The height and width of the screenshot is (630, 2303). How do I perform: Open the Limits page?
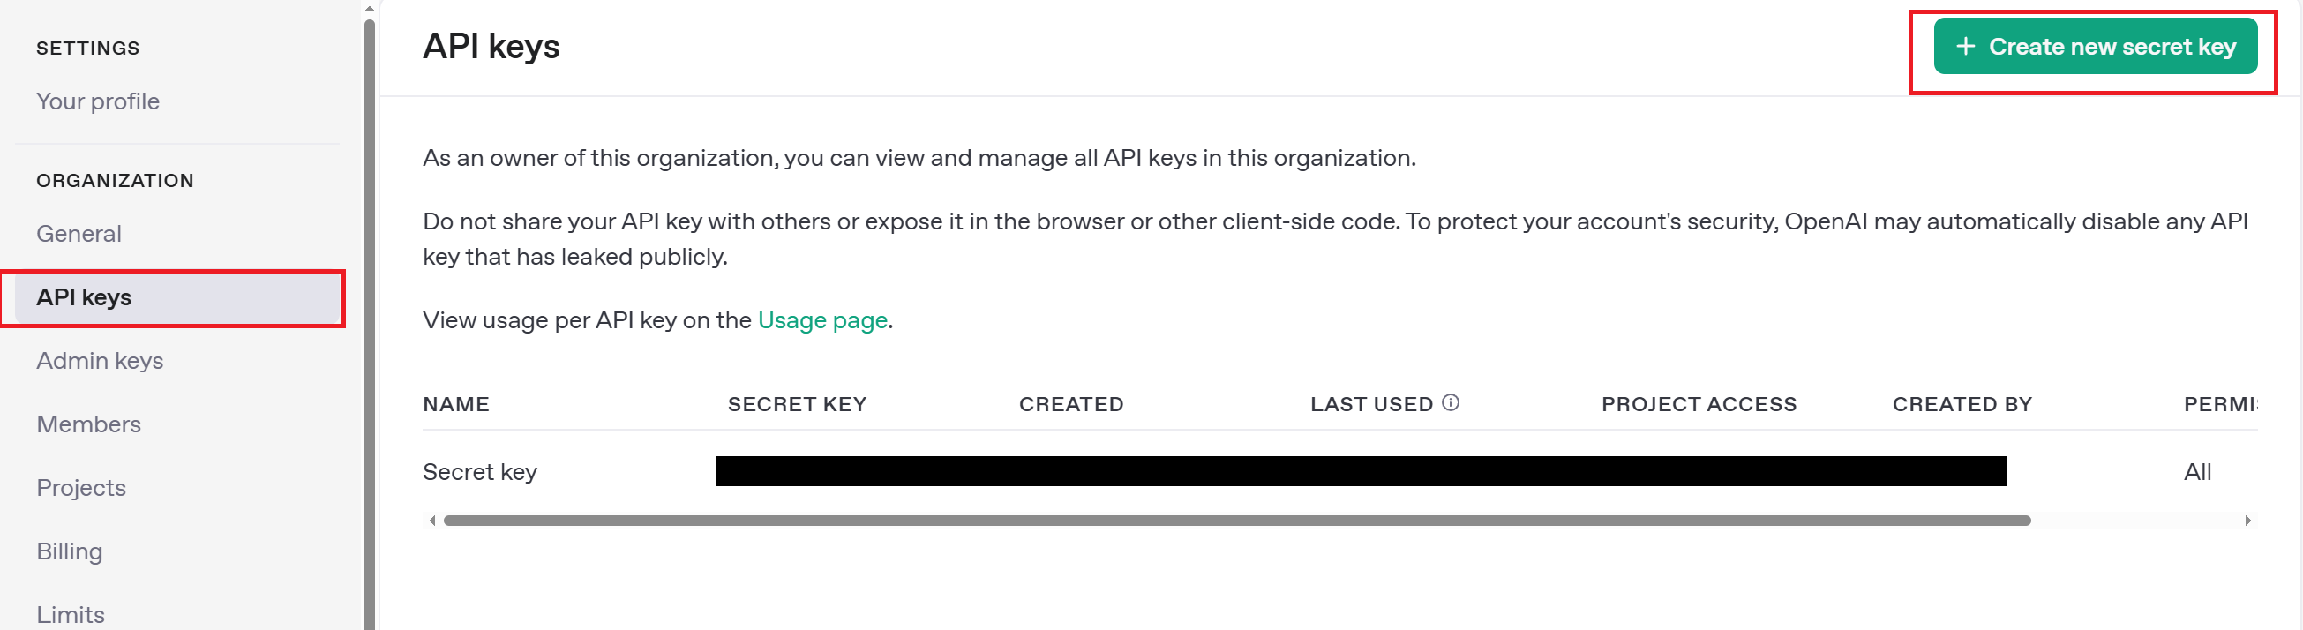click(x=71, y=615)
